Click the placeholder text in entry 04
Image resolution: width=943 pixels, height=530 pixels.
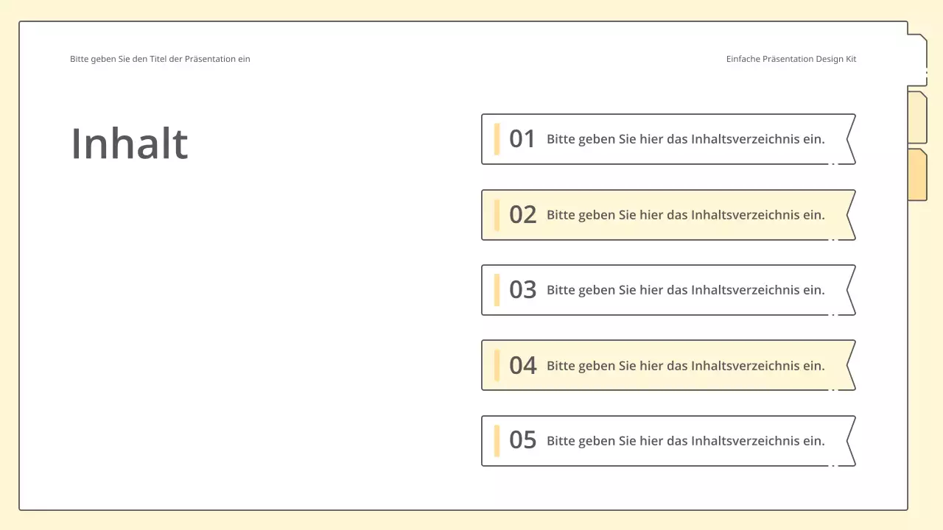(x=685, y=366)
